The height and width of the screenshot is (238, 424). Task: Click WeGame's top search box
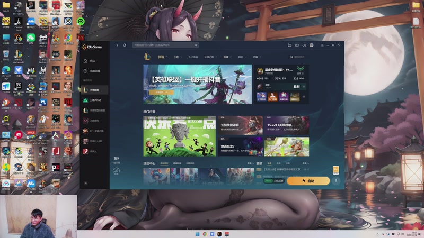165,45
